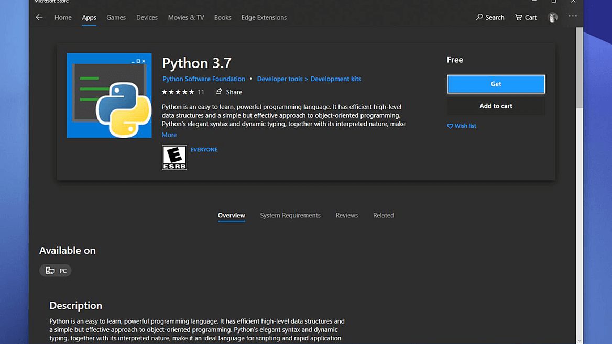Switch to the Games section
Screen dimensions: 612x344
(116, 18)
